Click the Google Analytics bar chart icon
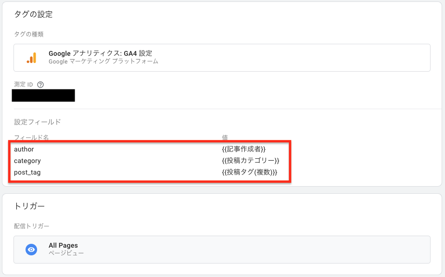Screen dimensions: 445x277 coord(31,58)
